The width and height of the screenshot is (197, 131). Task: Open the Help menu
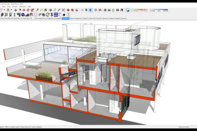[29, 6]
